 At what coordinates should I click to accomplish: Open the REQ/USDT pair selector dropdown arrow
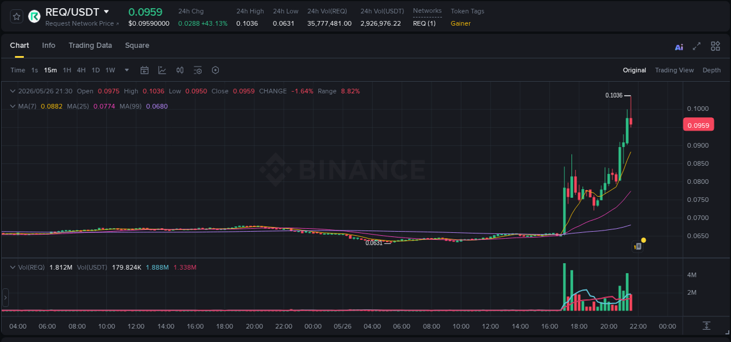click(x=106, y=12)
